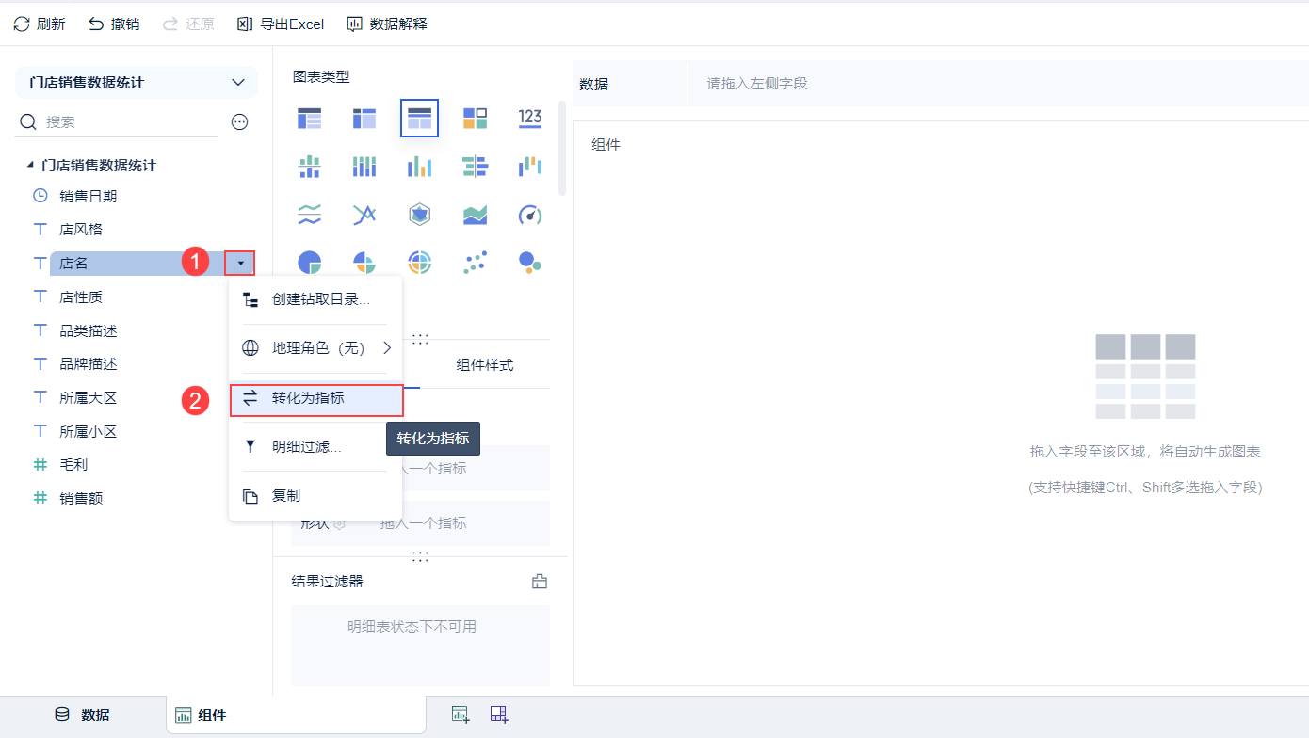Click 导出Excel in the toolbar
This screenshot has height=738, width=1309.
(280, 24)
